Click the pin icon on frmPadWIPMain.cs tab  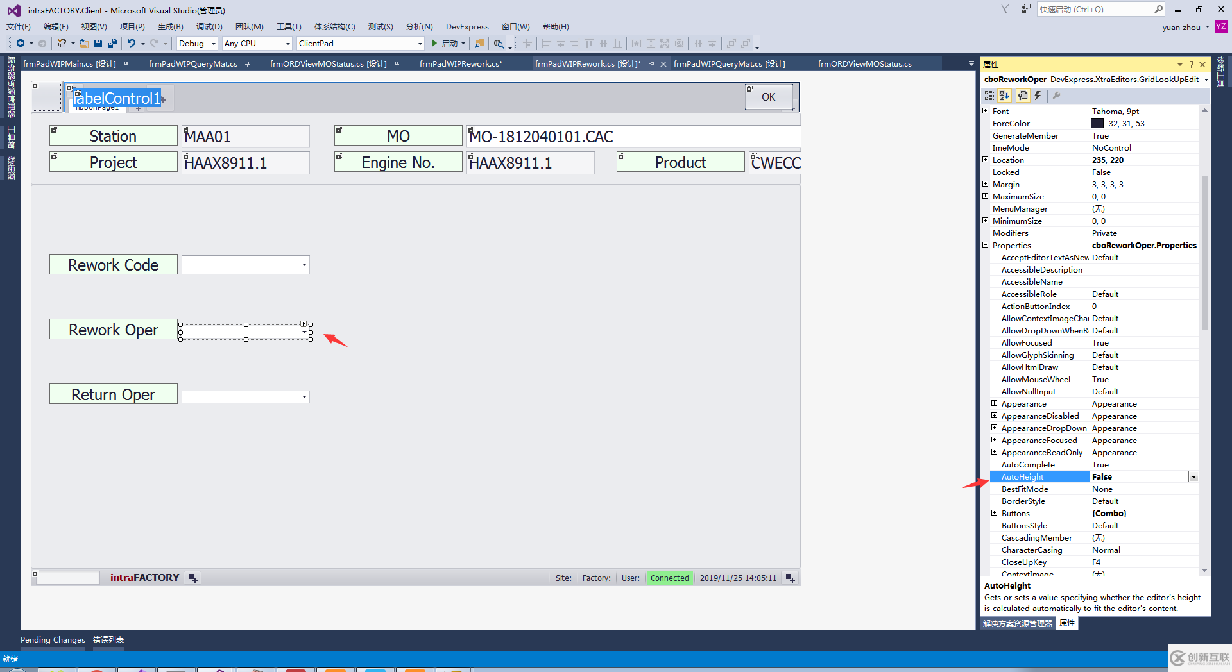click(126, 63)
